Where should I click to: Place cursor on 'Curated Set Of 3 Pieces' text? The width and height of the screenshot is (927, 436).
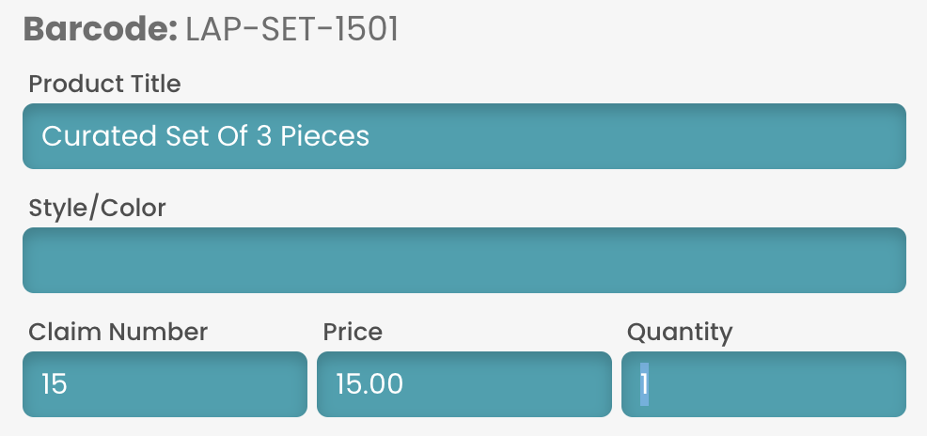pos(205,136)
